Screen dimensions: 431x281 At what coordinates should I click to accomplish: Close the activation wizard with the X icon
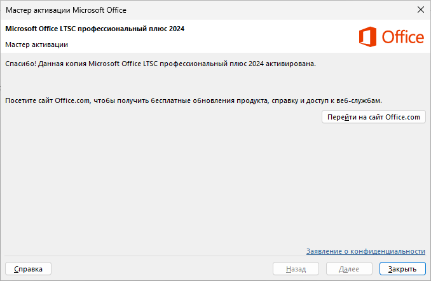coord(421,10)
